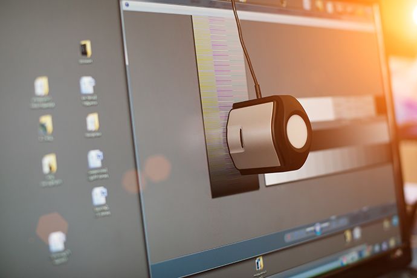Select the document icon beside the first left folder

pyautogui.click(x=88, y=85)
